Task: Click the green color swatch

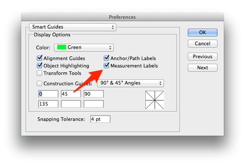Action: (x=62, y=47)
